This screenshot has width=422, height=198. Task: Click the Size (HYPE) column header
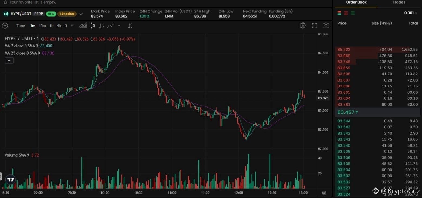coord(382,23)
